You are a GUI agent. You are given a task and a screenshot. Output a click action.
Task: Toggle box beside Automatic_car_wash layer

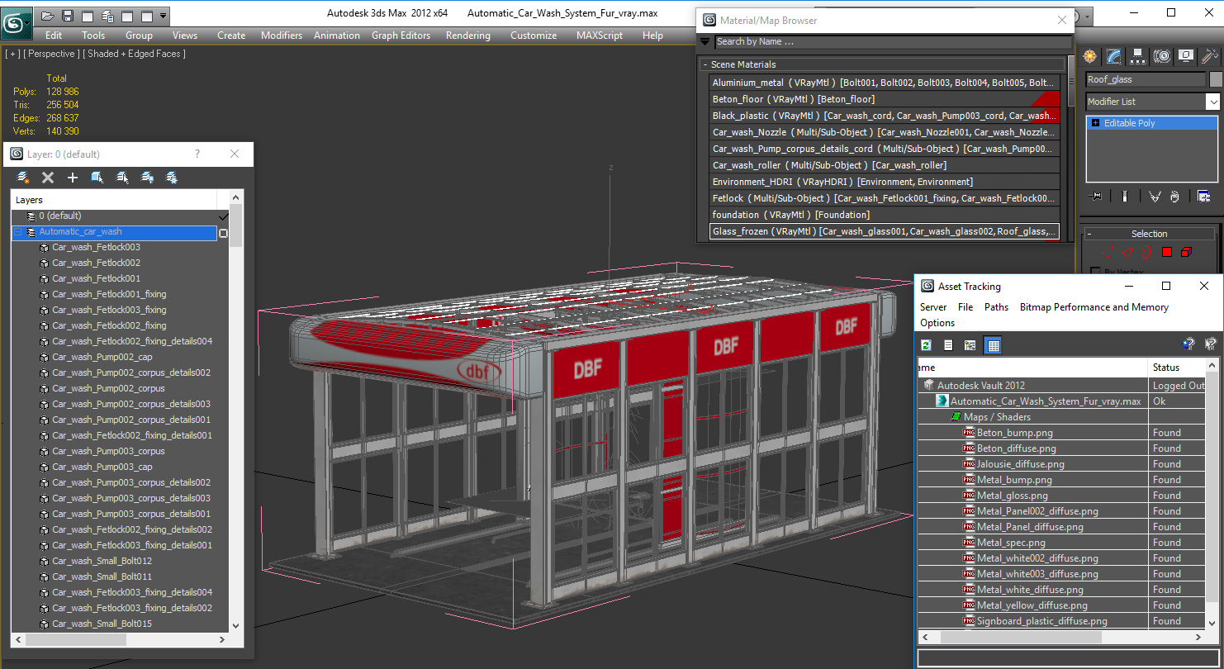(222, 233)
